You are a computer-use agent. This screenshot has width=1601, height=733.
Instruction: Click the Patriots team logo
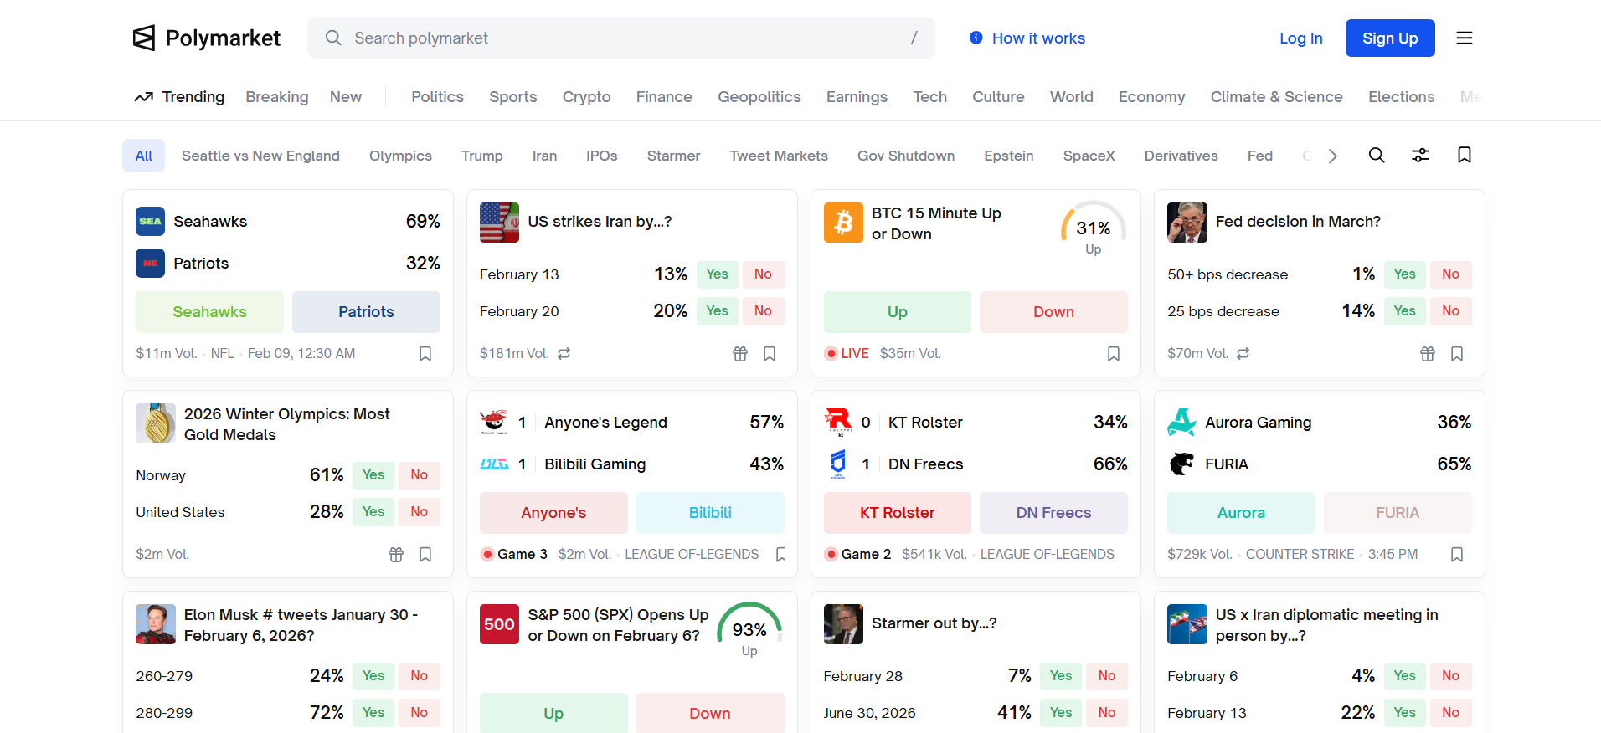tap(151, 264)
